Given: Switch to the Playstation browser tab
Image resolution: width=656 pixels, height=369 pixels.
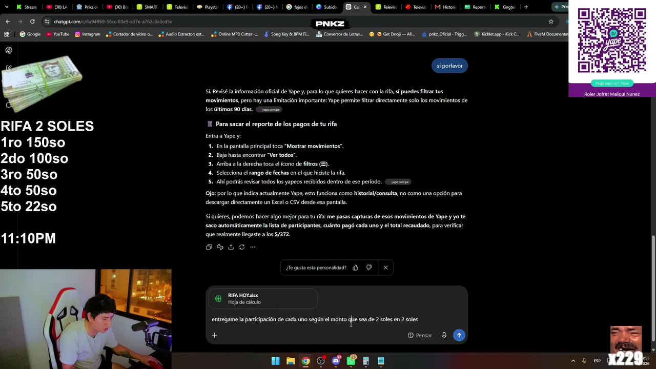Looking at the screenshot, I should point(207,7).
